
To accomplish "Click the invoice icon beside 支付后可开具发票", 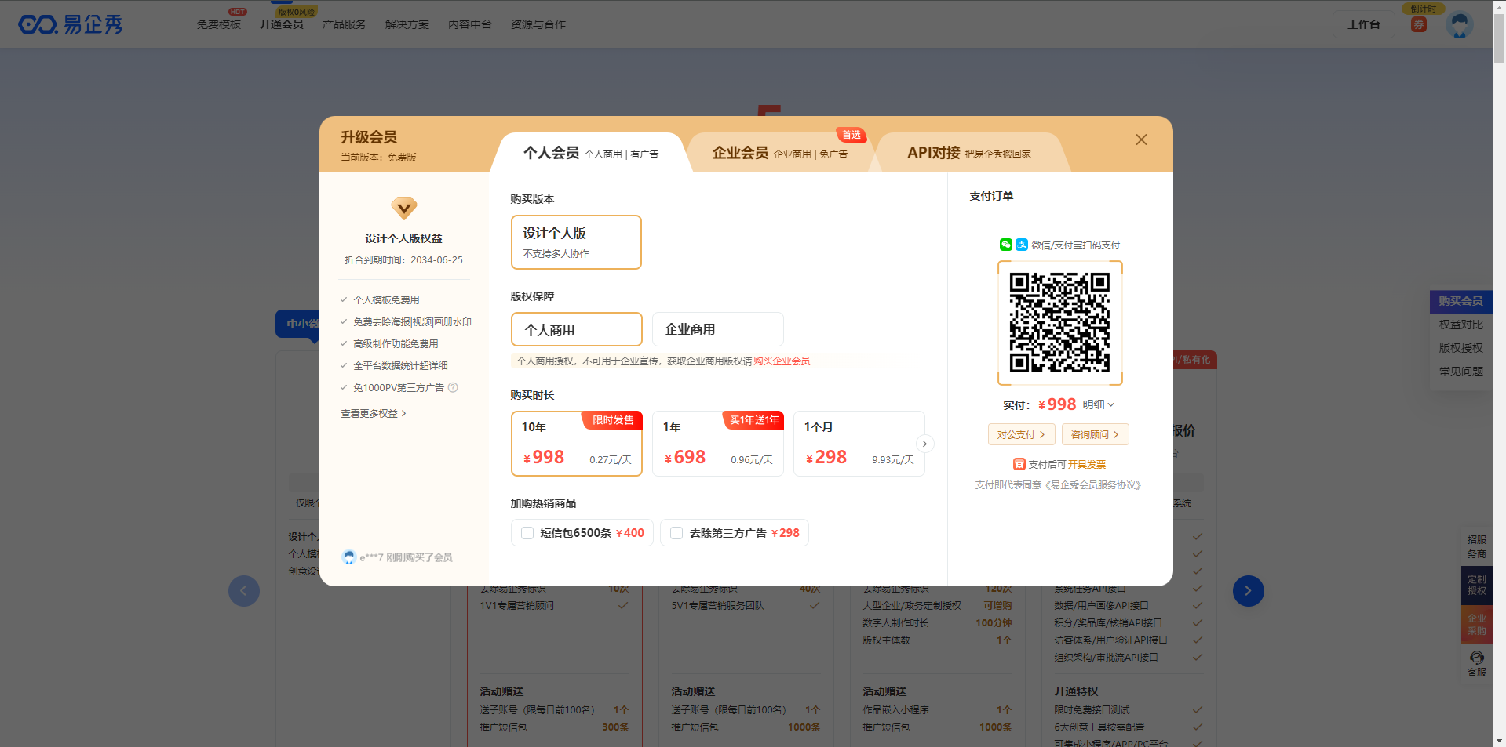I will click(1019, 464).
